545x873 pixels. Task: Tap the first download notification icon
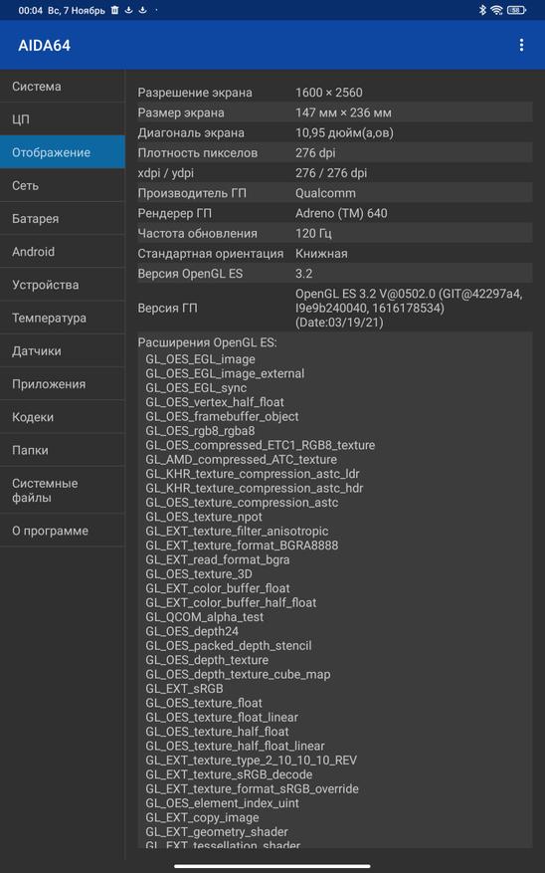click(128, 10)
